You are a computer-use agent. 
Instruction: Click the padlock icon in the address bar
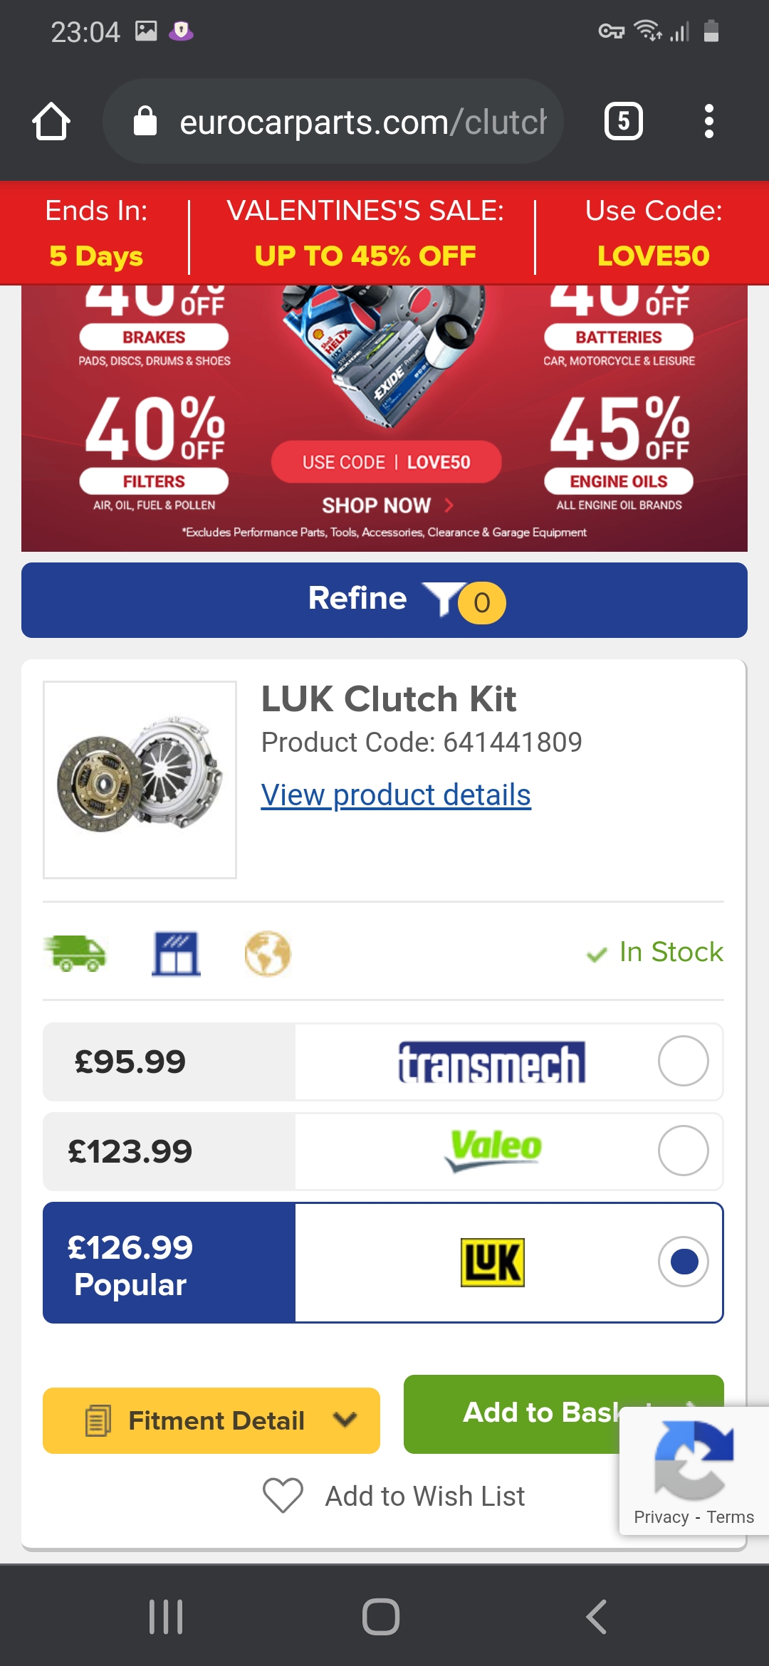point(146,120)
